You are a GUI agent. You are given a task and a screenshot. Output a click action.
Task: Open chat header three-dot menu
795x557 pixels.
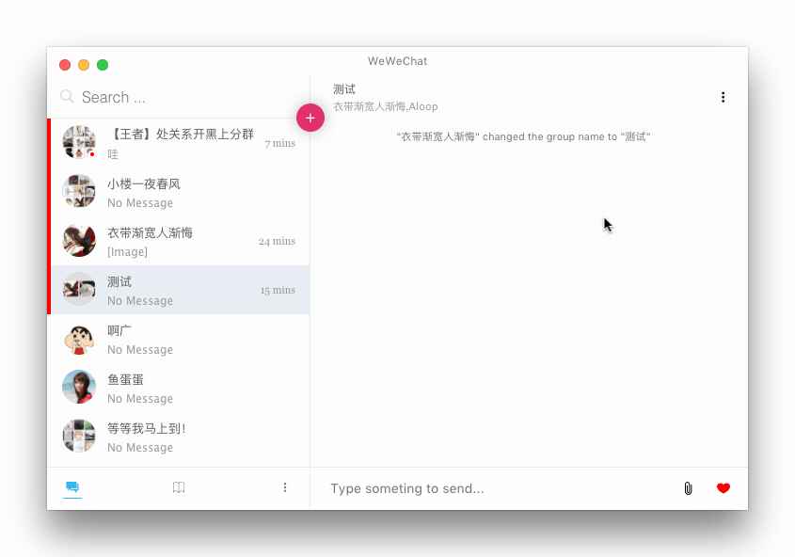point(723,98)
